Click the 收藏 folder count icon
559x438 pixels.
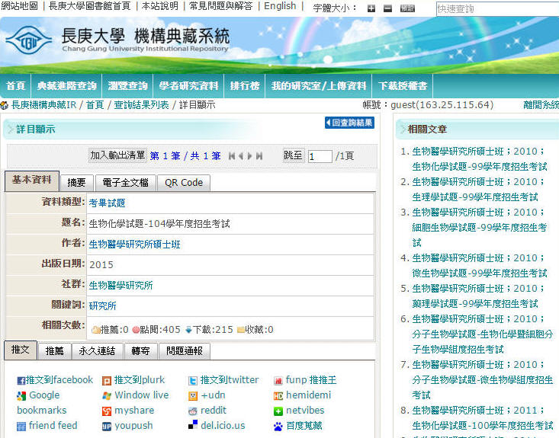click(x=241, y=330)
